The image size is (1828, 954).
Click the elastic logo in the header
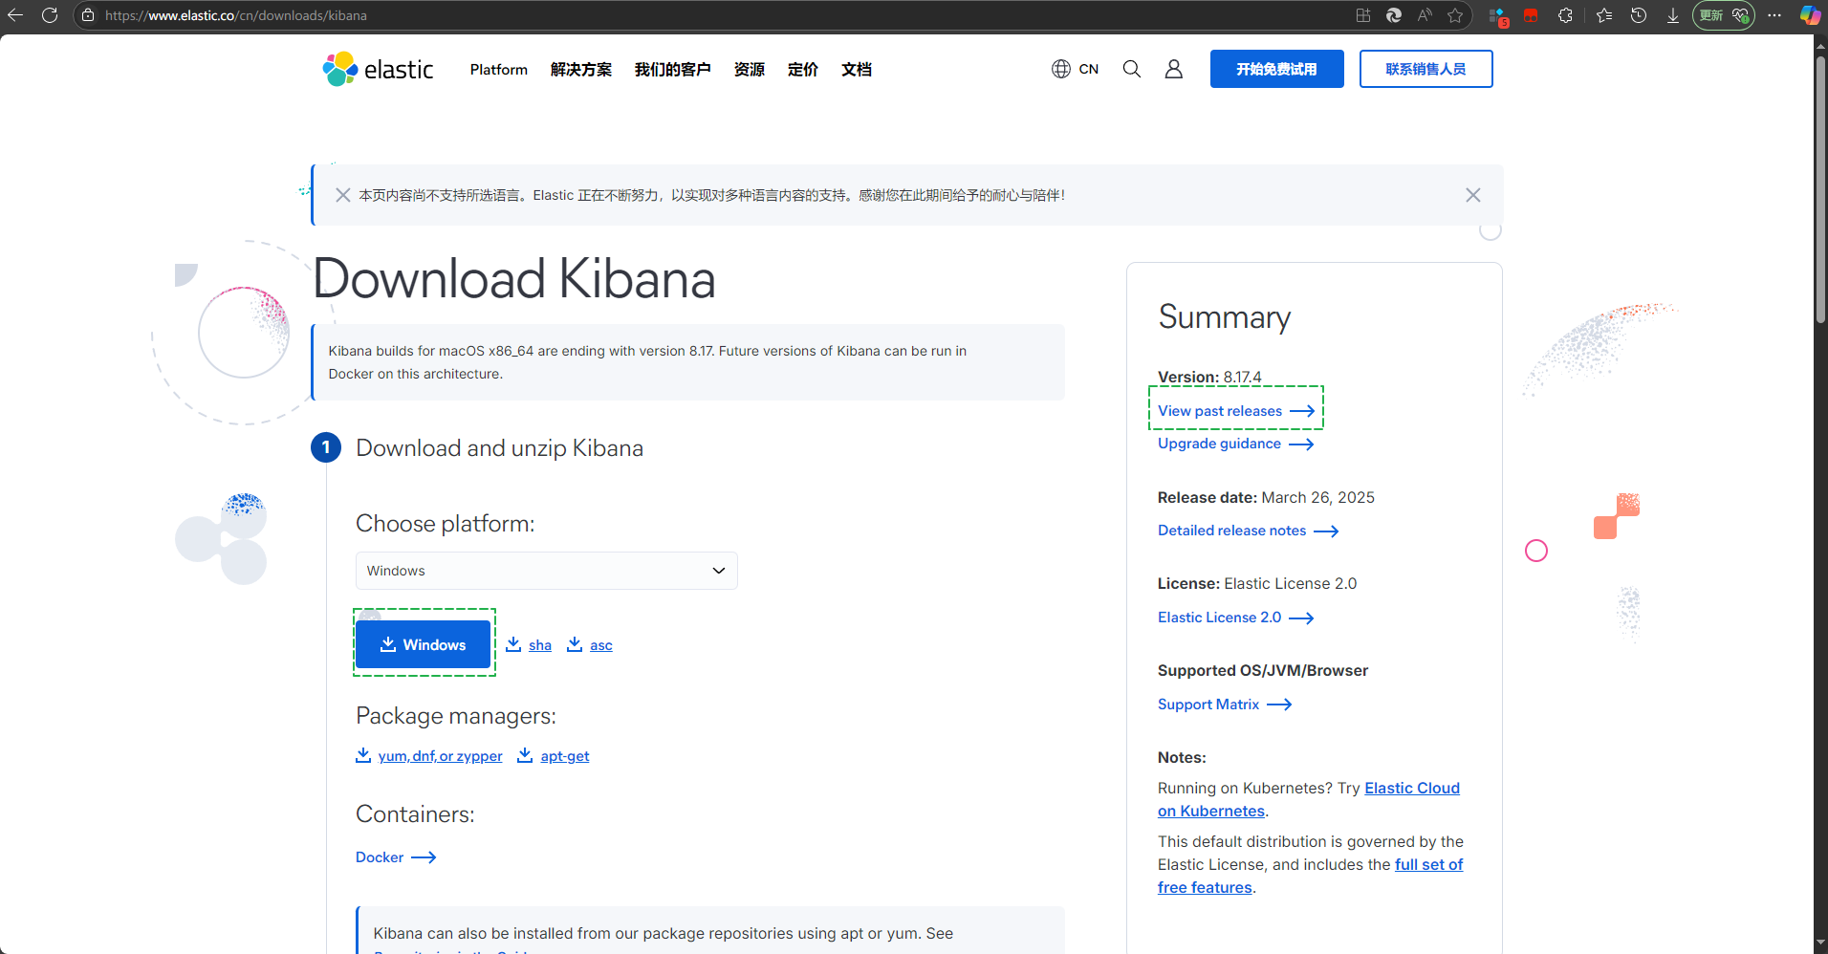click(x=379, y=69)
